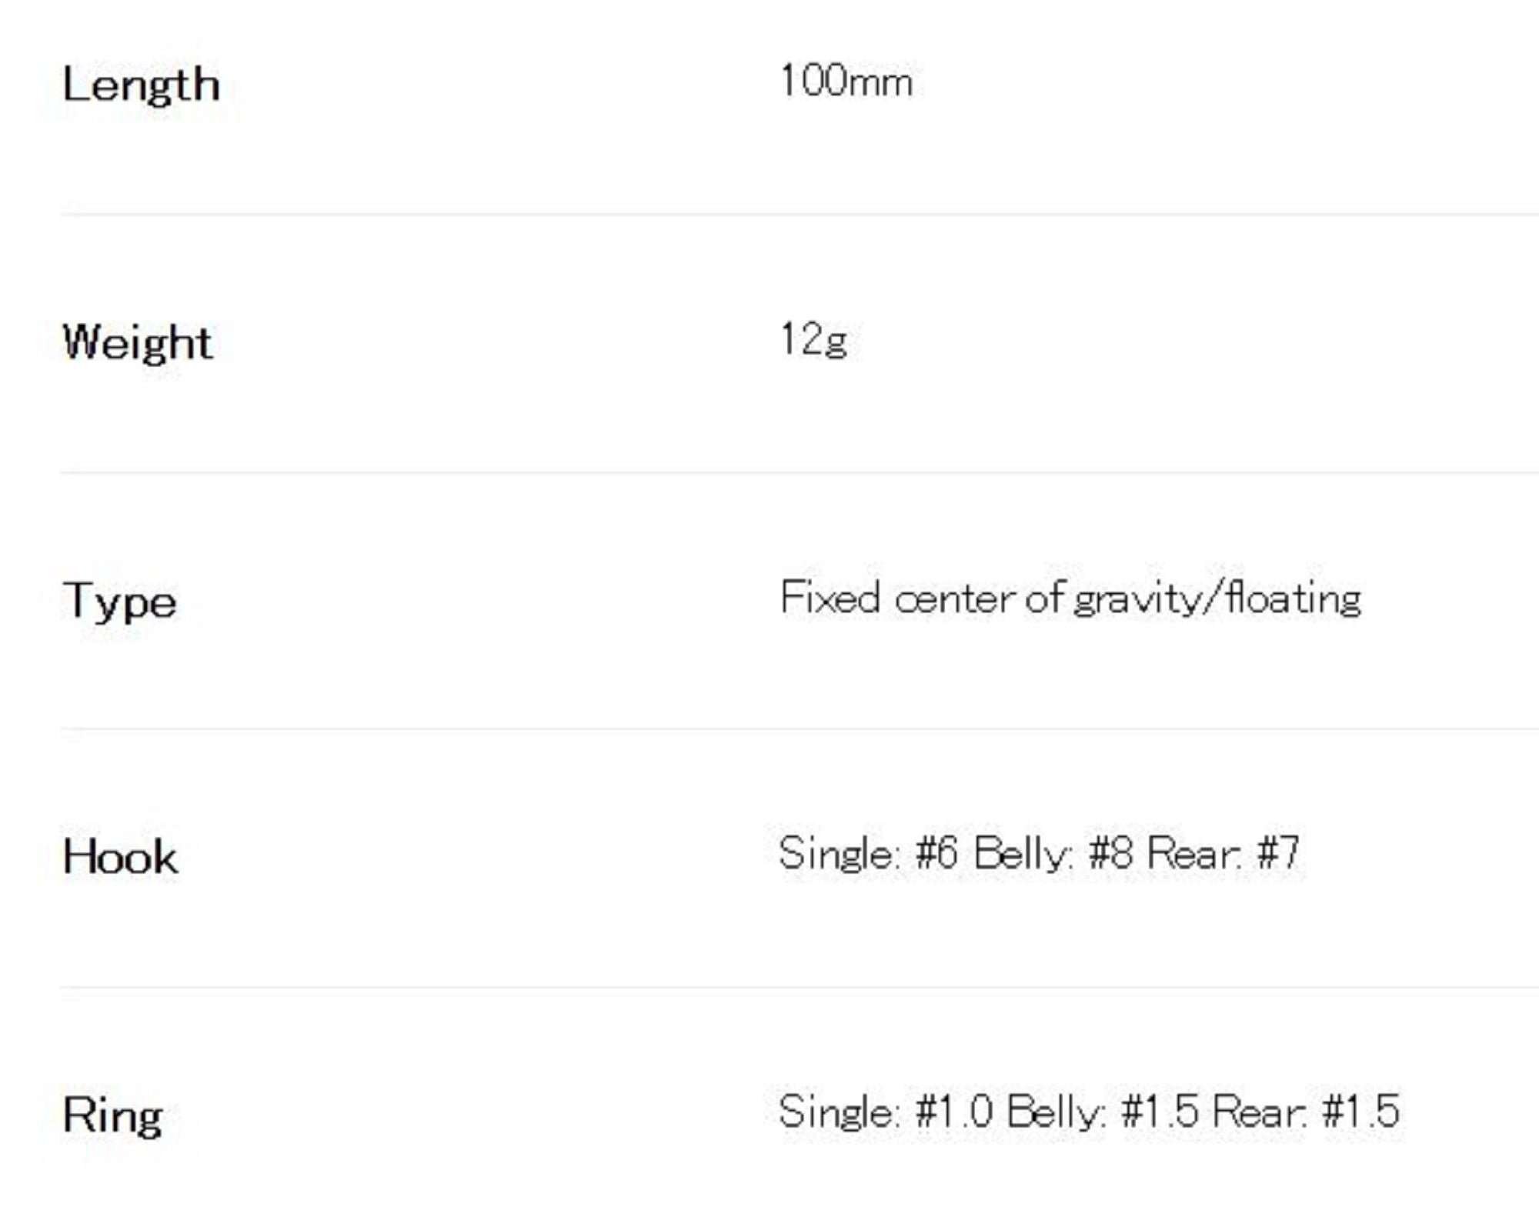Click the ring Rear: #1.5 text

[x=1305, y=1112]
